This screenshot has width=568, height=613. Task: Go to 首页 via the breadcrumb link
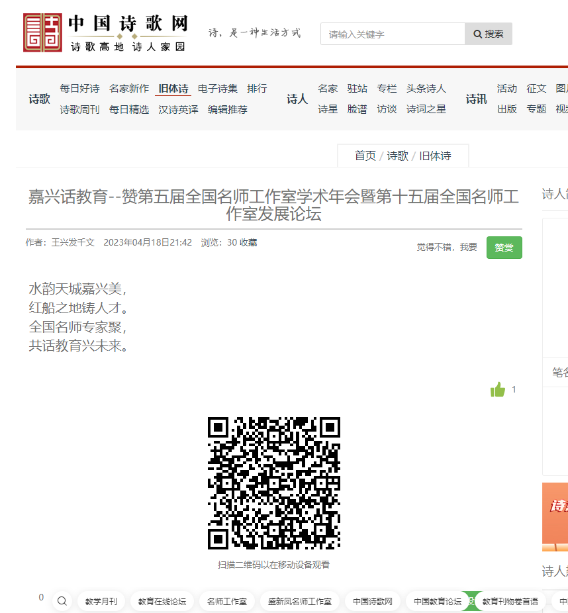coord(363,155)
